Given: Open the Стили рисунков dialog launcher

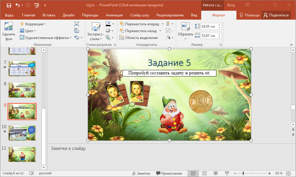Looking at the screenshot, I should (115, 45).
